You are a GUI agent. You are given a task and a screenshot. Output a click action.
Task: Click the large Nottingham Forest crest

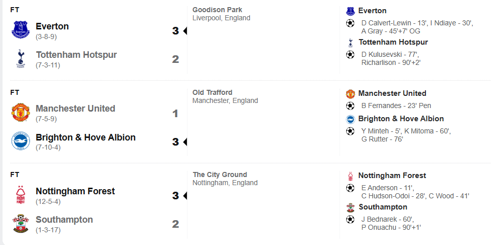click(21, 195)
